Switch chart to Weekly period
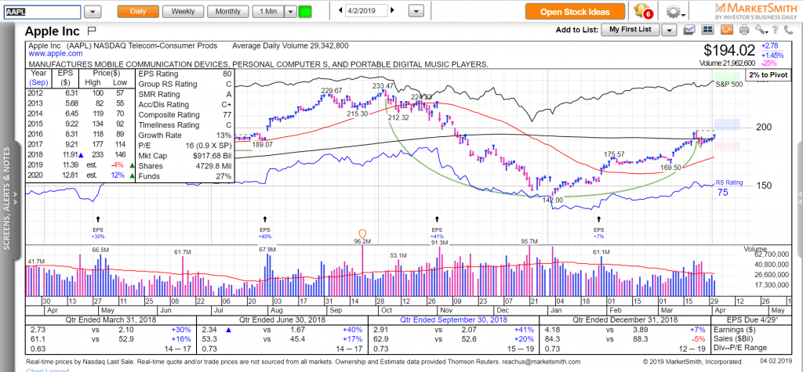Image resolution: width=803 pixels, height=372 pixels. (183, 12)
